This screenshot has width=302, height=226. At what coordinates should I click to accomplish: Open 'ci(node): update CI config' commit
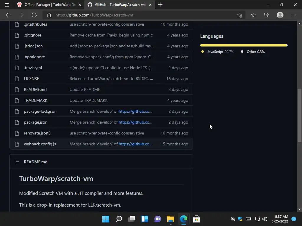pyautogui.click(x=111, y=68)
